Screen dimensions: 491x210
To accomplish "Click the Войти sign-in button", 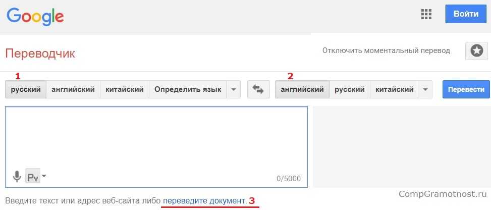I will 466,14.
